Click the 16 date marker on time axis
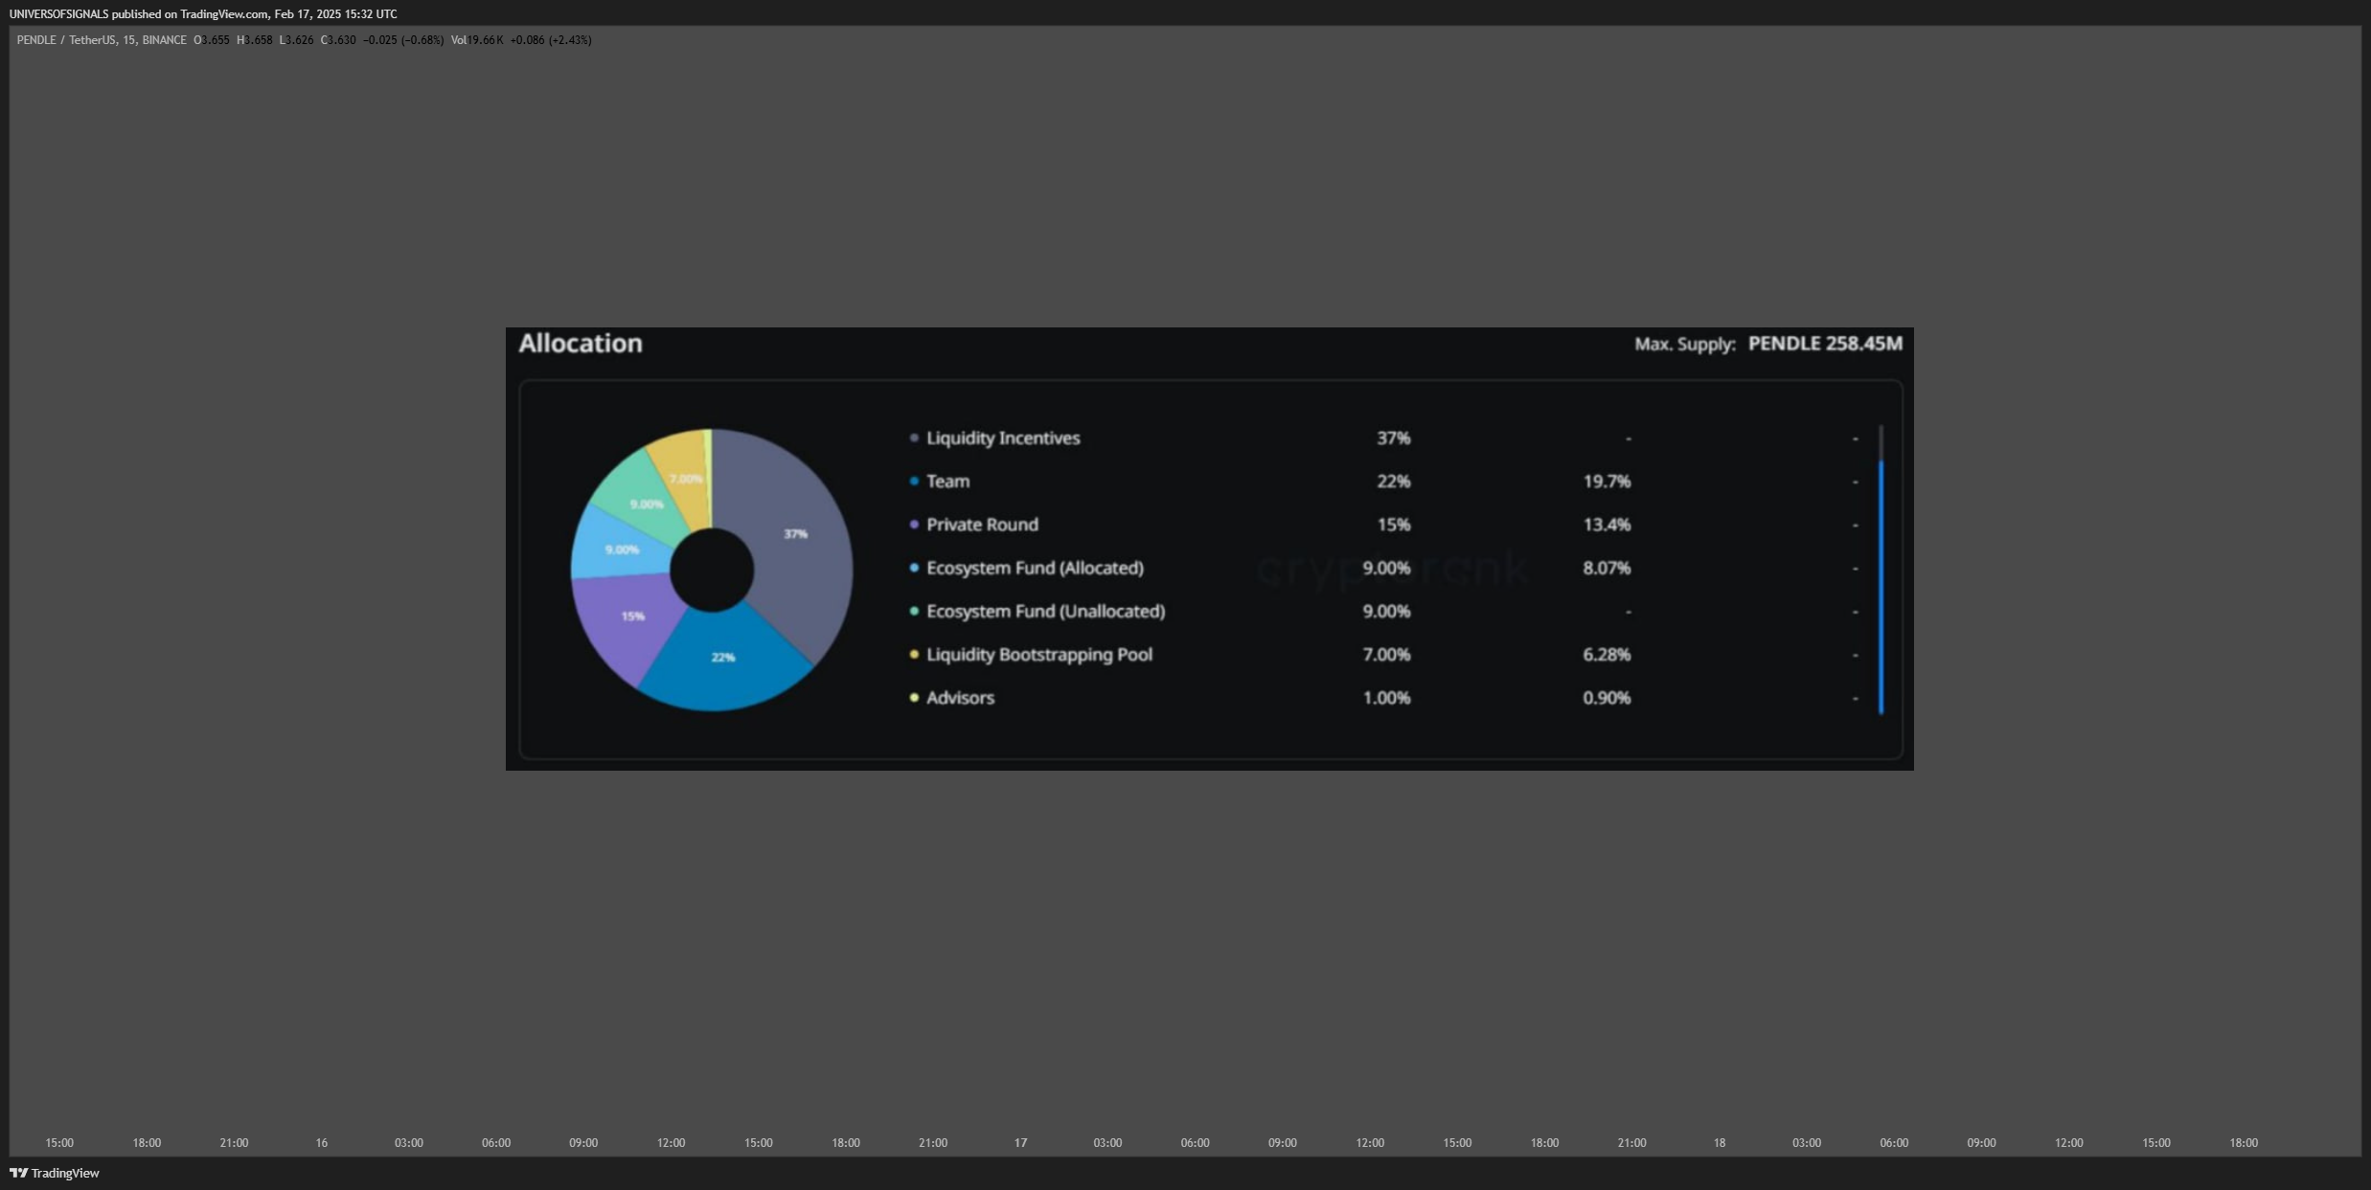The width and height of the screenshot is (2371, 1190). point(322,1142)
